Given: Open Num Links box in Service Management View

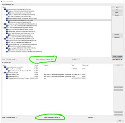Looking at the screenshot, I should [79, 59].
